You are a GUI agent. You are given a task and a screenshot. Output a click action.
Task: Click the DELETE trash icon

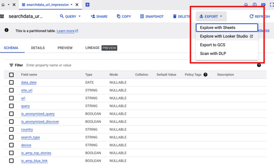(174, 17)
